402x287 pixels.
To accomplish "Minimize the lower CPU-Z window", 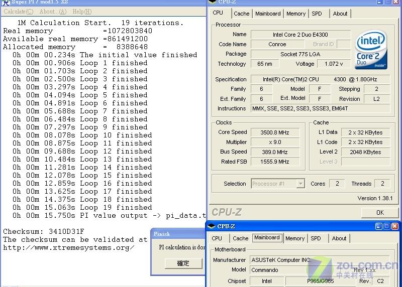I will 379,226.
